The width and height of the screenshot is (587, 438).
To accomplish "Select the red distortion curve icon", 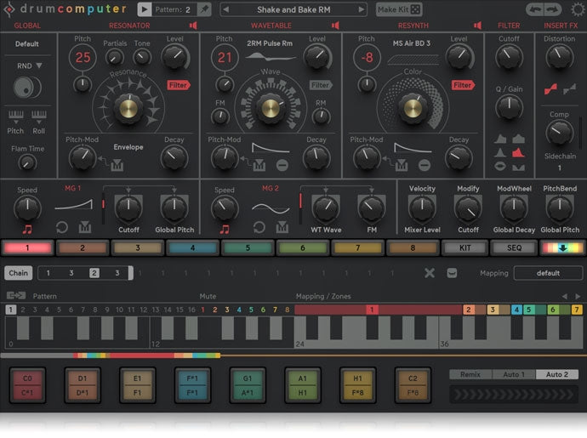I will pos(550,89).
